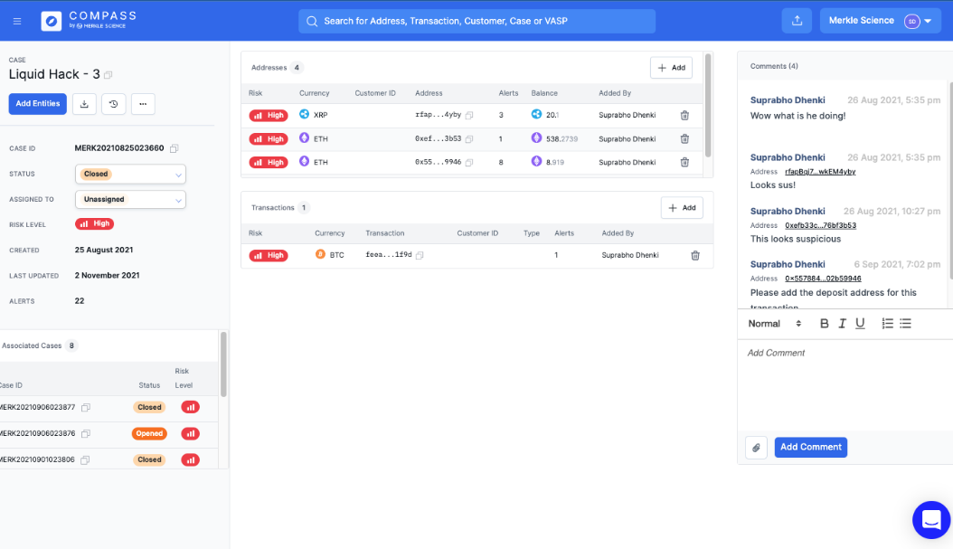Open address rfap...4yby details

click(x=438, y=115)
